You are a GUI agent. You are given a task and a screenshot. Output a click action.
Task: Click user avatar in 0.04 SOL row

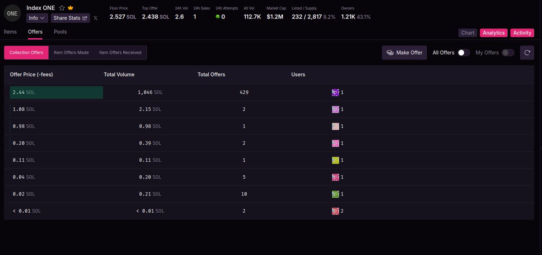pyautogui.click(x=336, y=178)
